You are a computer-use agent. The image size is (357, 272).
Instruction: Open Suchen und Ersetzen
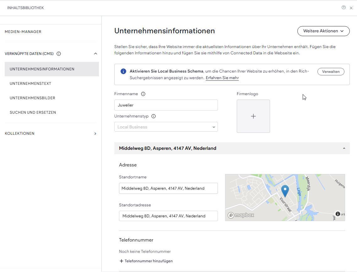[33, 112]
